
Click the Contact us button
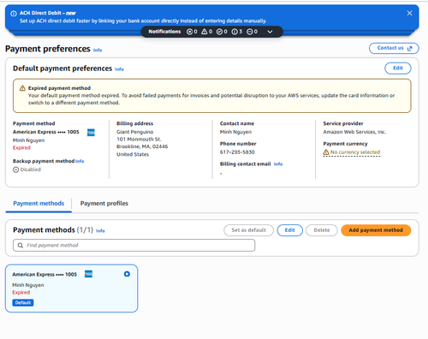pos(394,48)
